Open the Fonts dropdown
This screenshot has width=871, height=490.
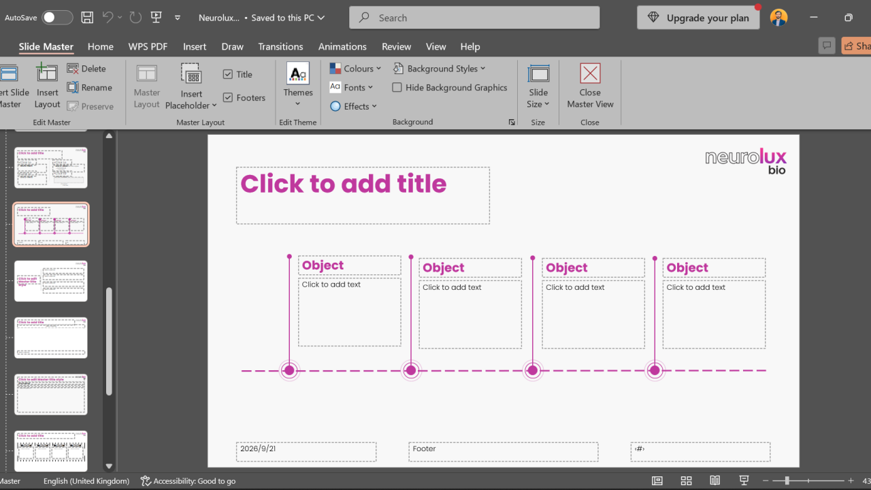coord(351,88)
